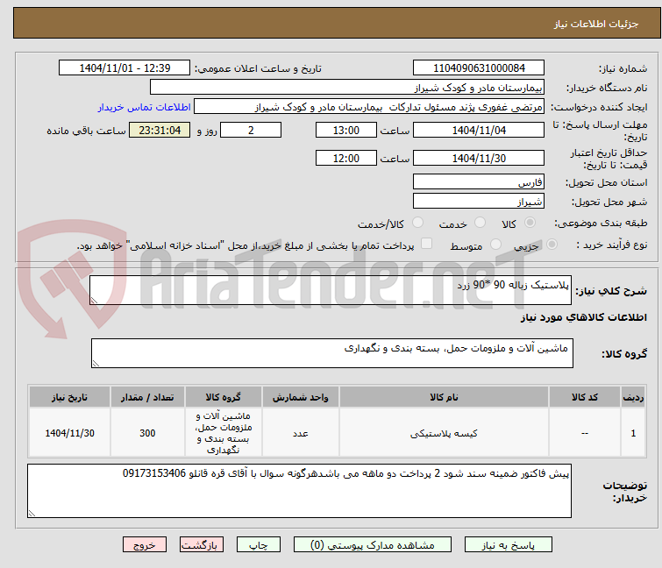Click the resize handle of گروه کالا box
The width and height of the screenshot is (662, 568).
pyautogui.click(x=96, y=364)
